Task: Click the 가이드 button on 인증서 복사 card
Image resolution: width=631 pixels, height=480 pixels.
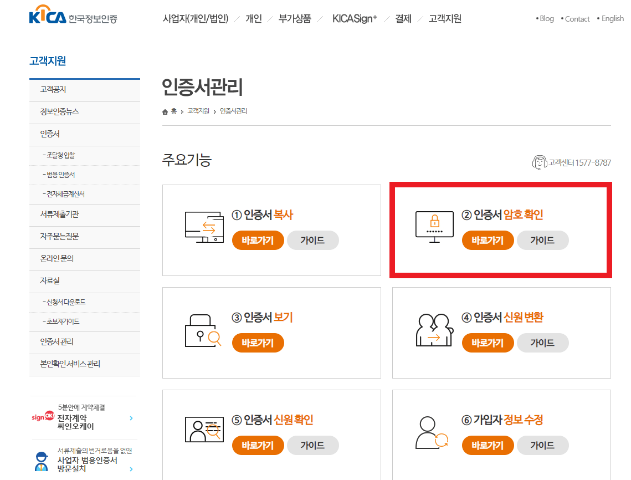Action: tap(312, 240)
